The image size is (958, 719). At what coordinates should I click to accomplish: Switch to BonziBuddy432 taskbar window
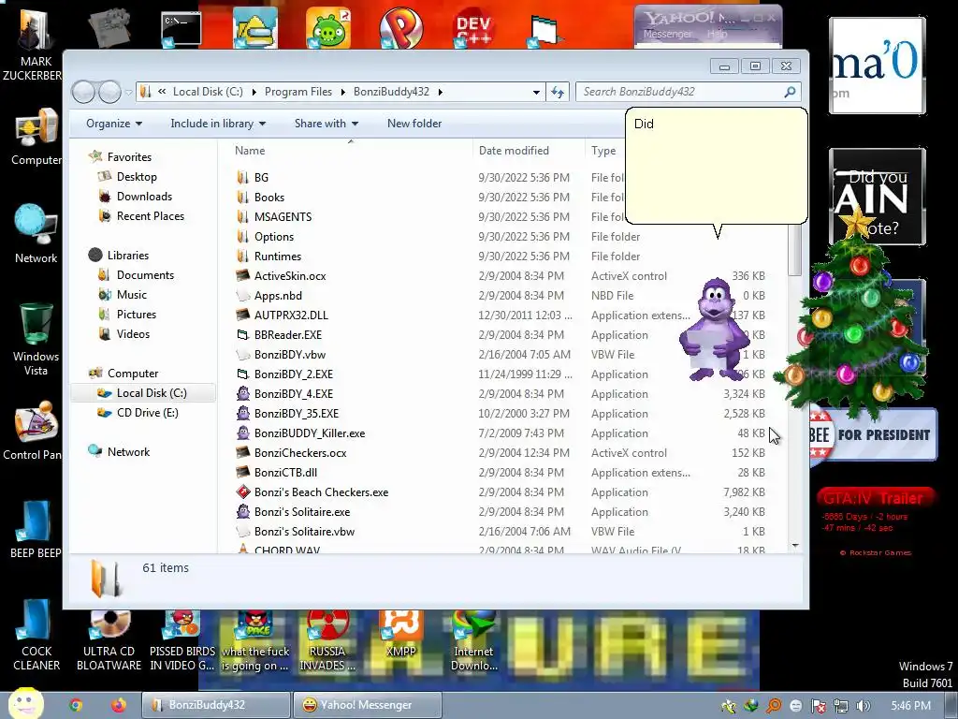click(x=216, y=705)
